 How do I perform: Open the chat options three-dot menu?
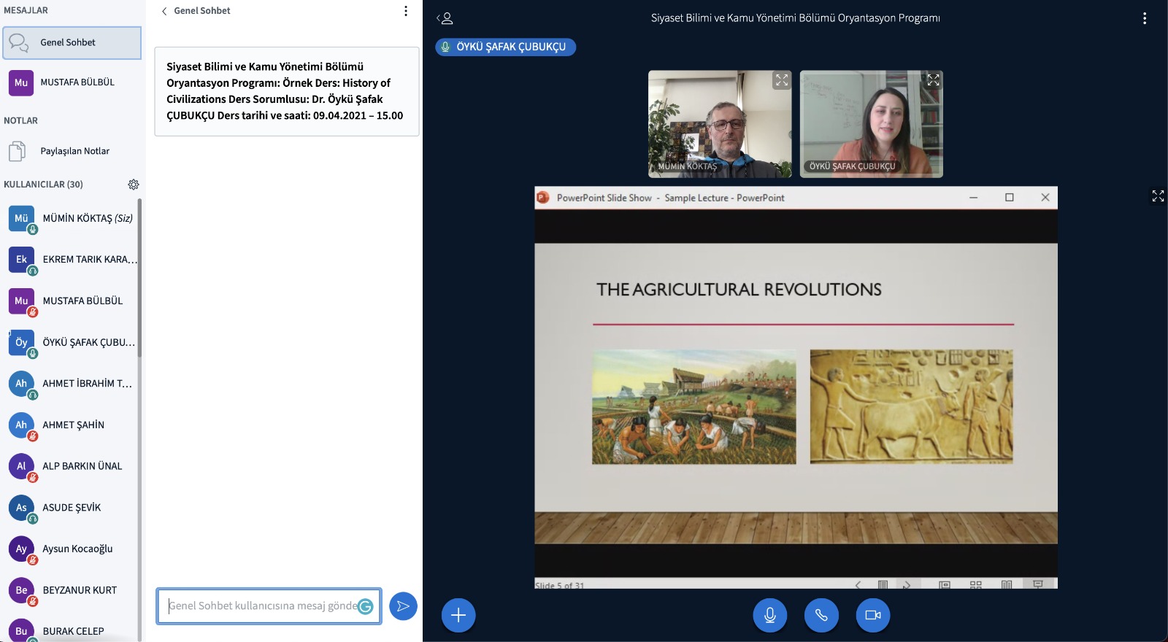[x=406, y=11]
